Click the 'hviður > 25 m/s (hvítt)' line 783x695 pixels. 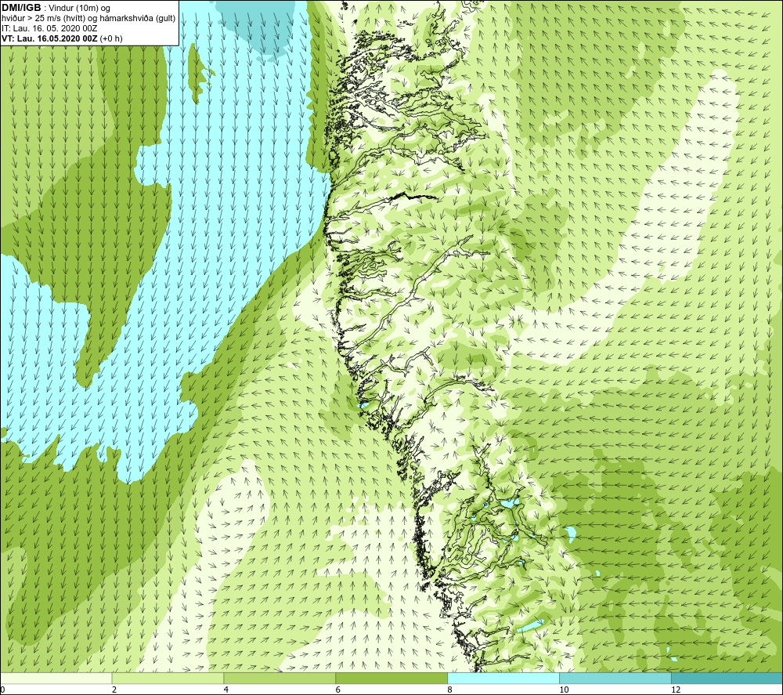click(x=42, y=19)
